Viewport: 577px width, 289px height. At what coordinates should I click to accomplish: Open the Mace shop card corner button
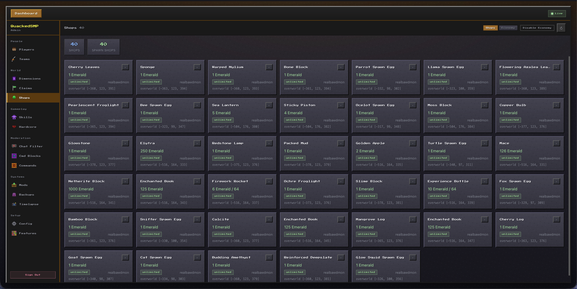tap(557, 143)
